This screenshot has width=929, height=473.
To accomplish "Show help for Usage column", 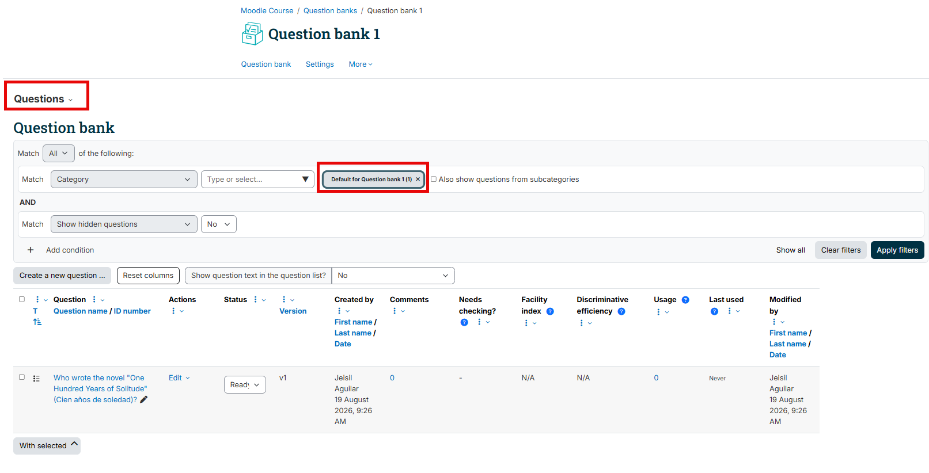I will pyautogui.click(x=685, y=300).
